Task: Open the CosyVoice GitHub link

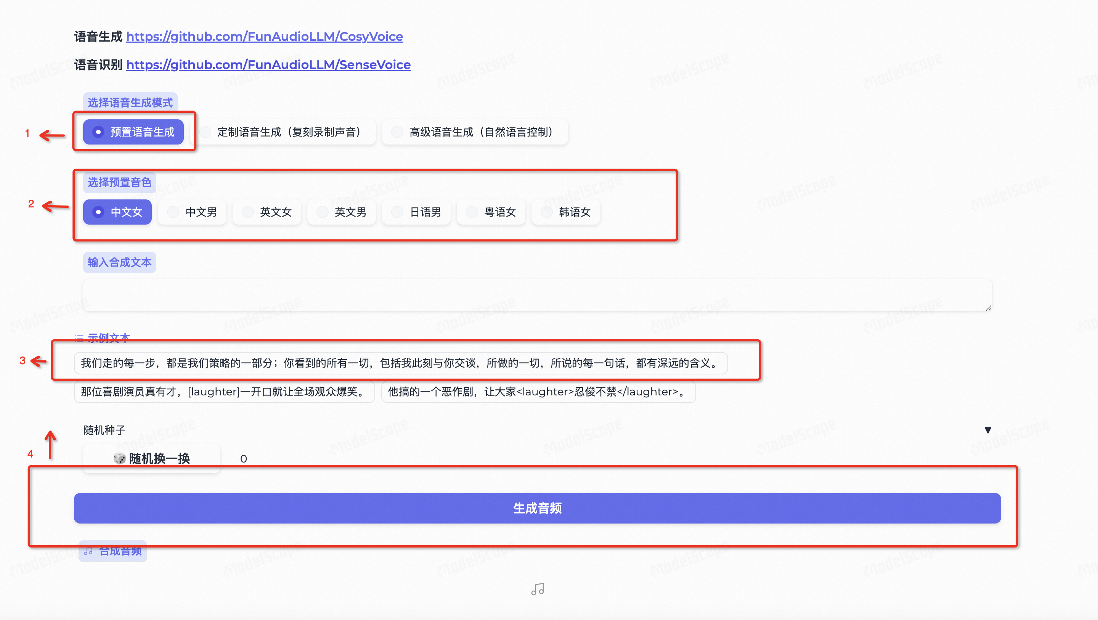Action: click(264, 37)
